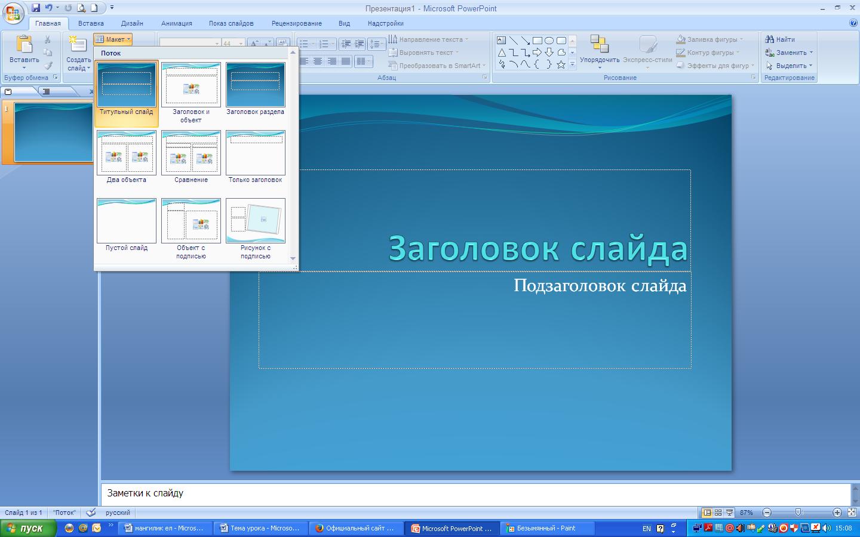This screenshot has width=860, height=537.
Task: Click the пуск Start button
Action: pos(28,528)
